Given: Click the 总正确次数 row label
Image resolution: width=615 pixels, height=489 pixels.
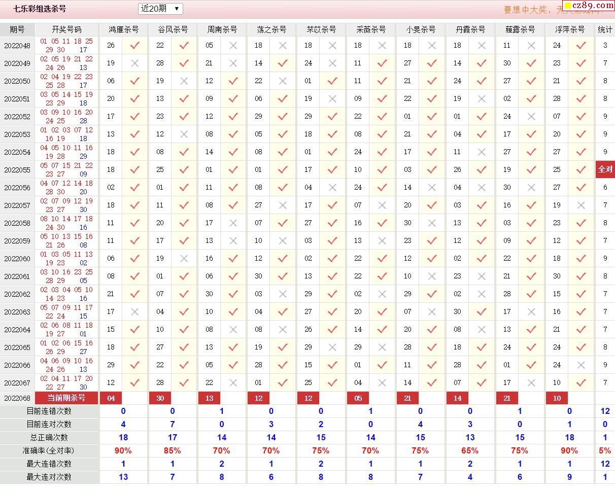Looking at the screenshot, I should point(49,437).
